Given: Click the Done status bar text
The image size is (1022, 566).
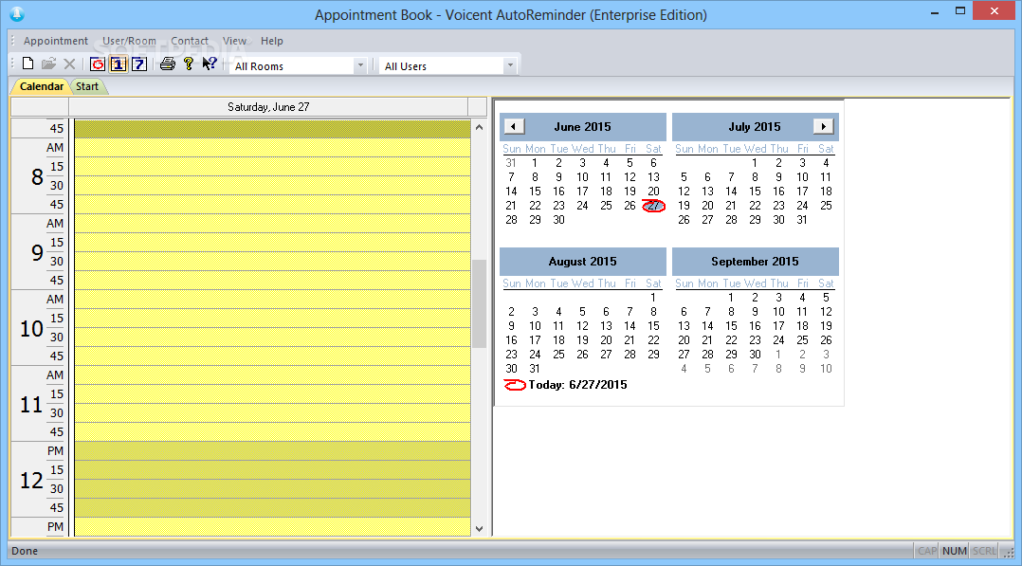Looking at the screenshot, I should (x=25, y=551).
